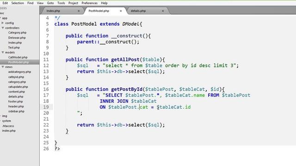Click line number 26 in gutter
Image resolution: width=296 pixels, height=166 pixels.
(46, 148)
